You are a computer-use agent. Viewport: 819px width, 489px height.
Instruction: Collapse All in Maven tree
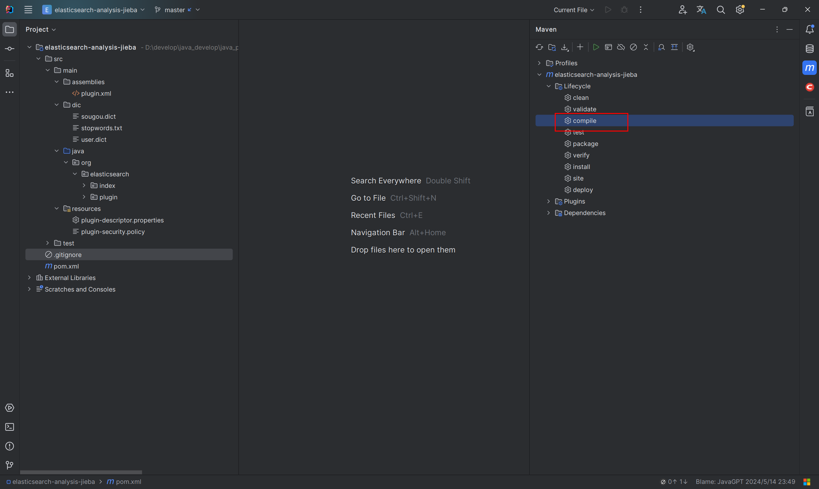(646, 47)
